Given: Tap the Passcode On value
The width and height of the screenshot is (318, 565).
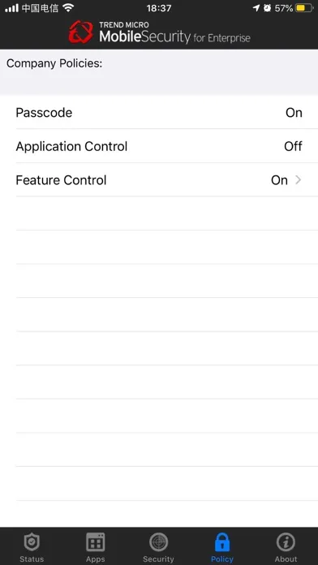Looking at the screenshot, I should pos(294,113).
